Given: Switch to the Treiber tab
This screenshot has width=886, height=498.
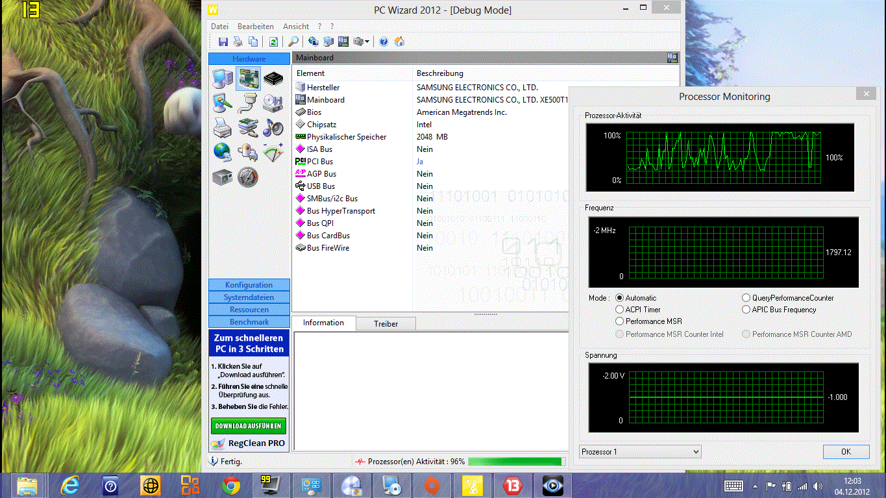Looking at the screenshot, I should pyautogui.click(x=386, y=323).
